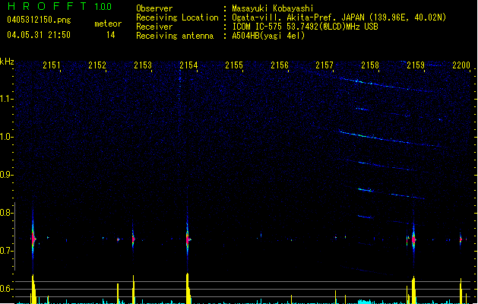Click the 1.0 kHz axis label
478x304 pixels.
7,137
